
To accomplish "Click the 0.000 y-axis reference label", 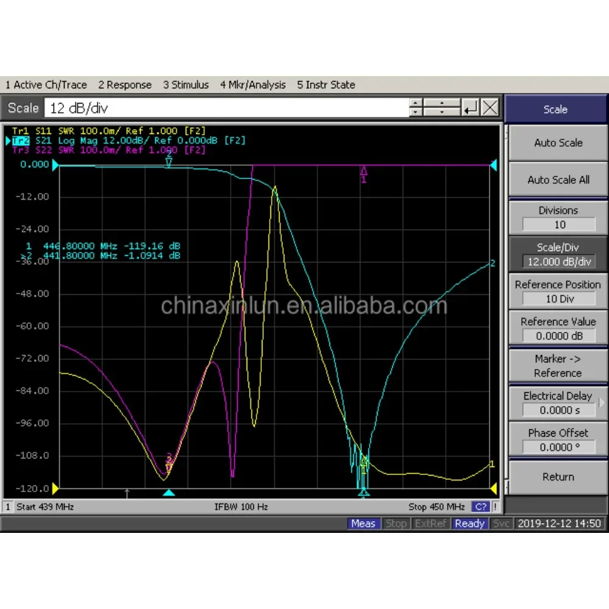I will pos(35,164).
